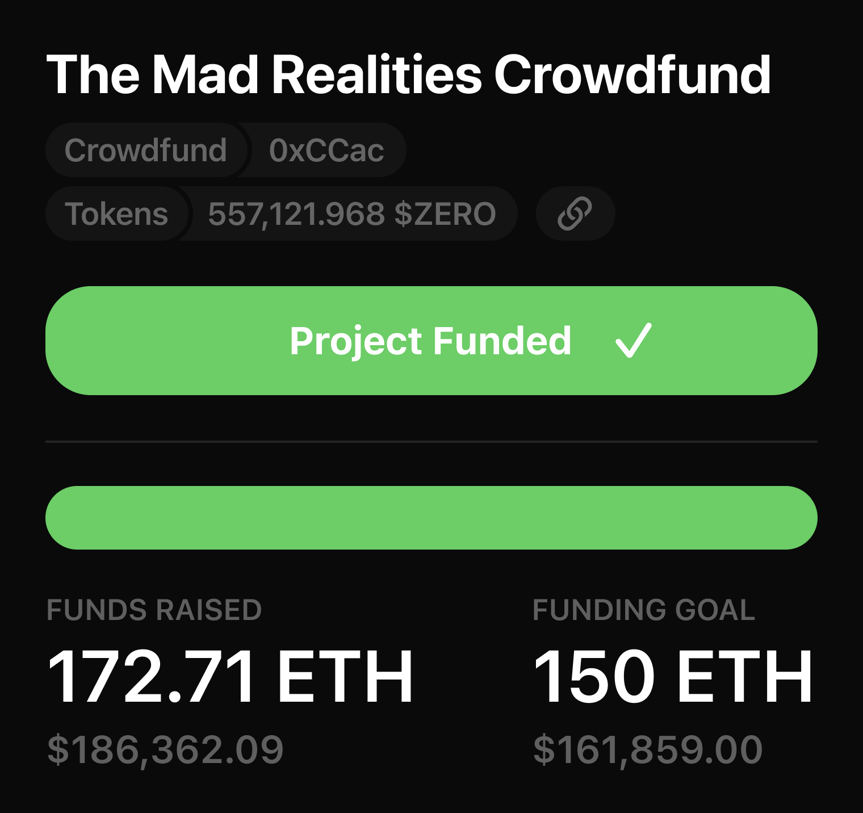Click the word Crowdfund in the page title

(x=632, y=74)
